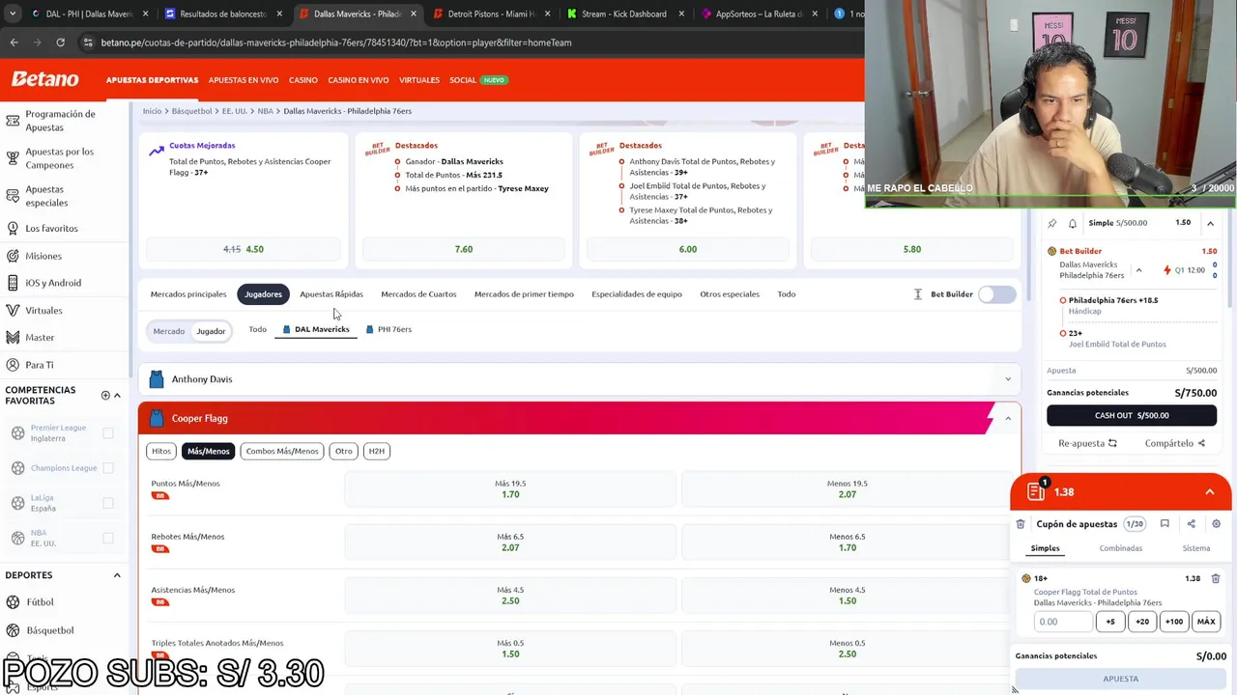
Task: Remove Cooper Flagg 18+ selection trash icon
Action: pos(1216,578)
